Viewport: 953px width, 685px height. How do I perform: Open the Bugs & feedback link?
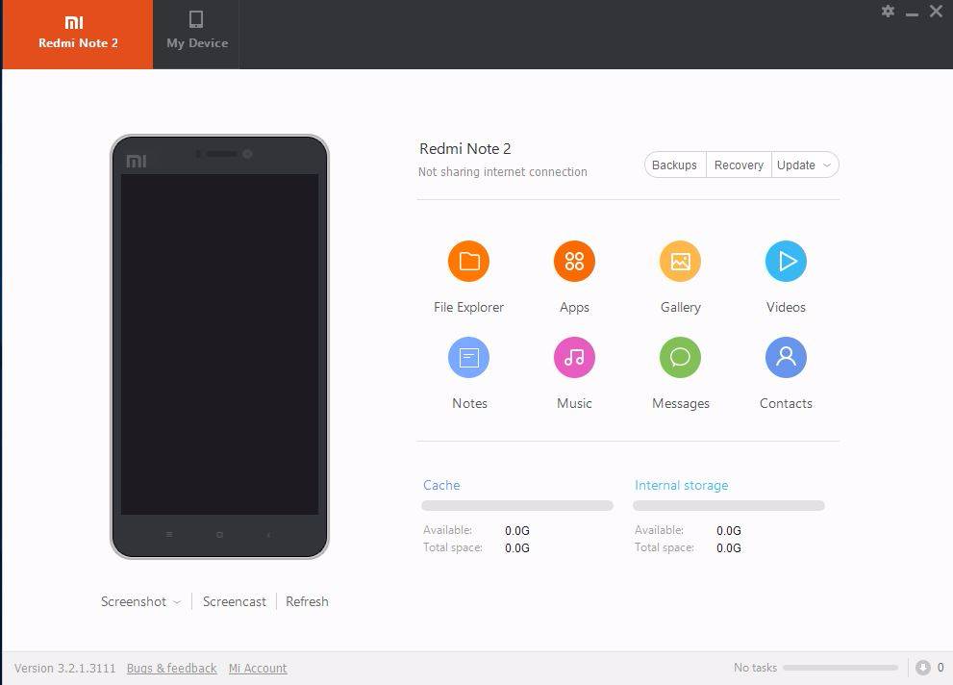171,668
